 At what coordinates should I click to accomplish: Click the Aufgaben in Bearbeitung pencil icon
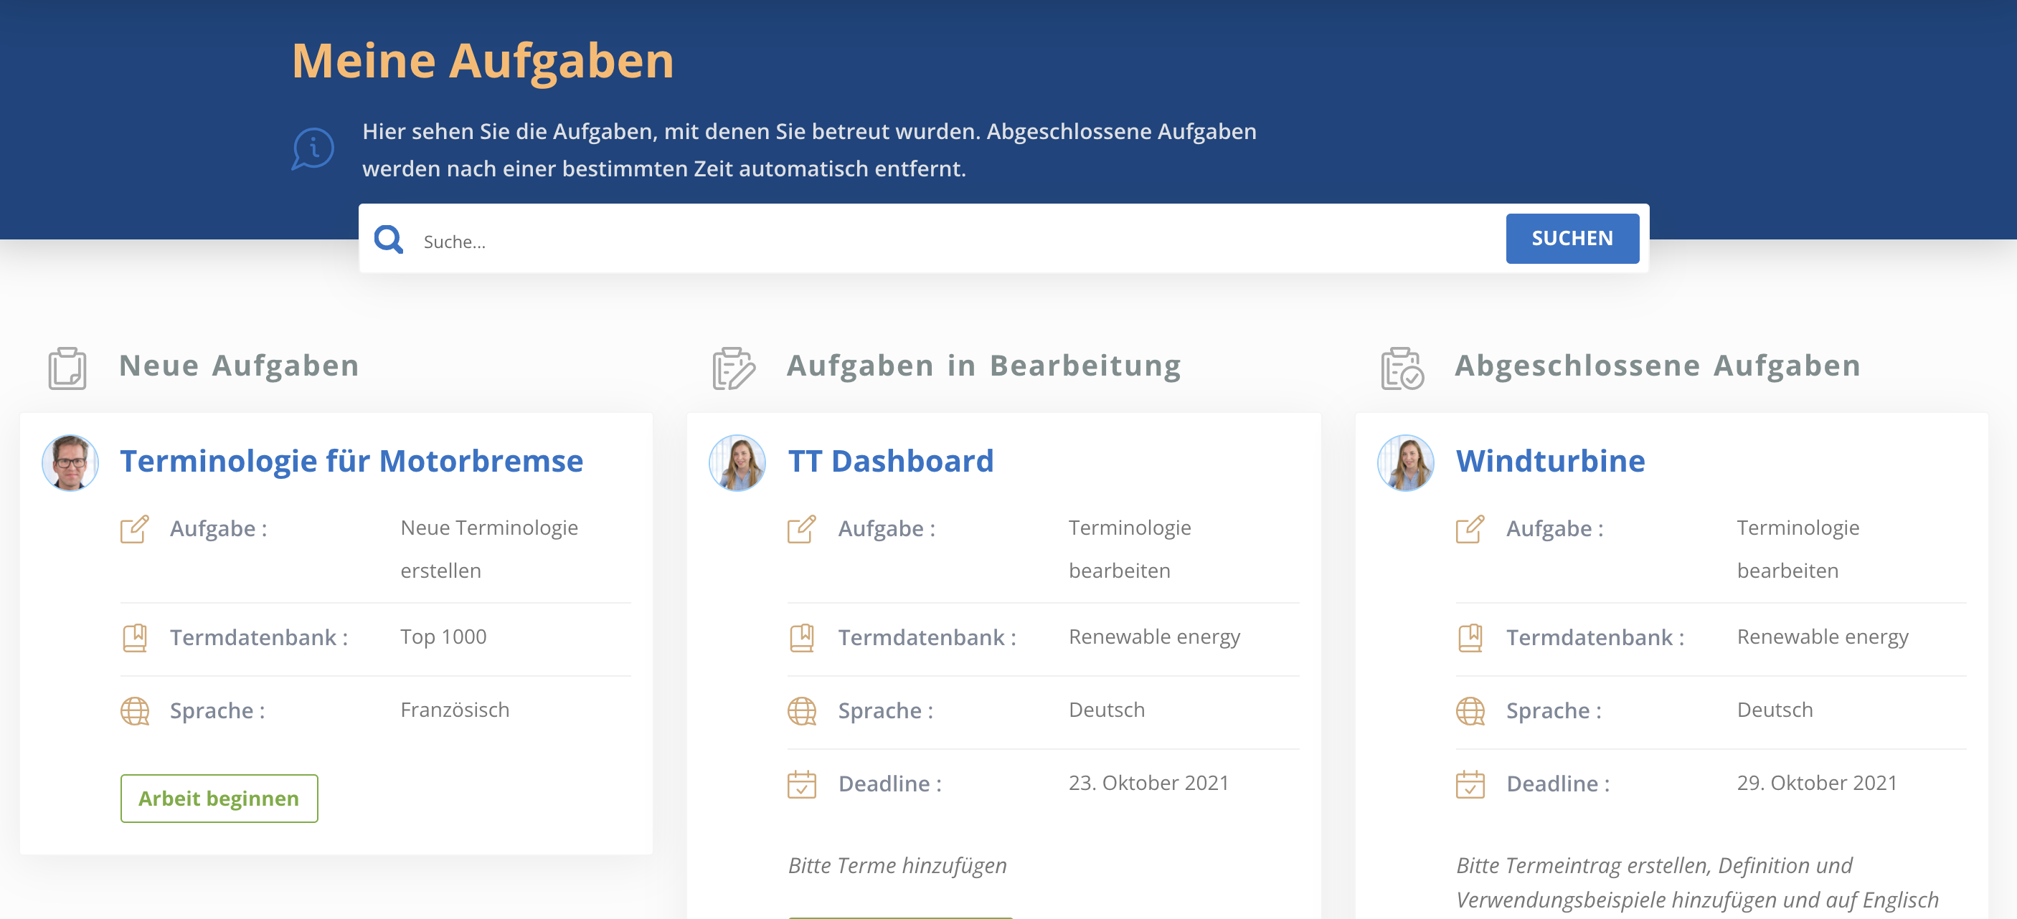[x=734, y=368]
